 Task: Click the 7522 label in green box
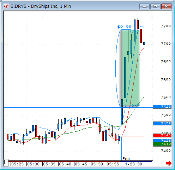134,105
